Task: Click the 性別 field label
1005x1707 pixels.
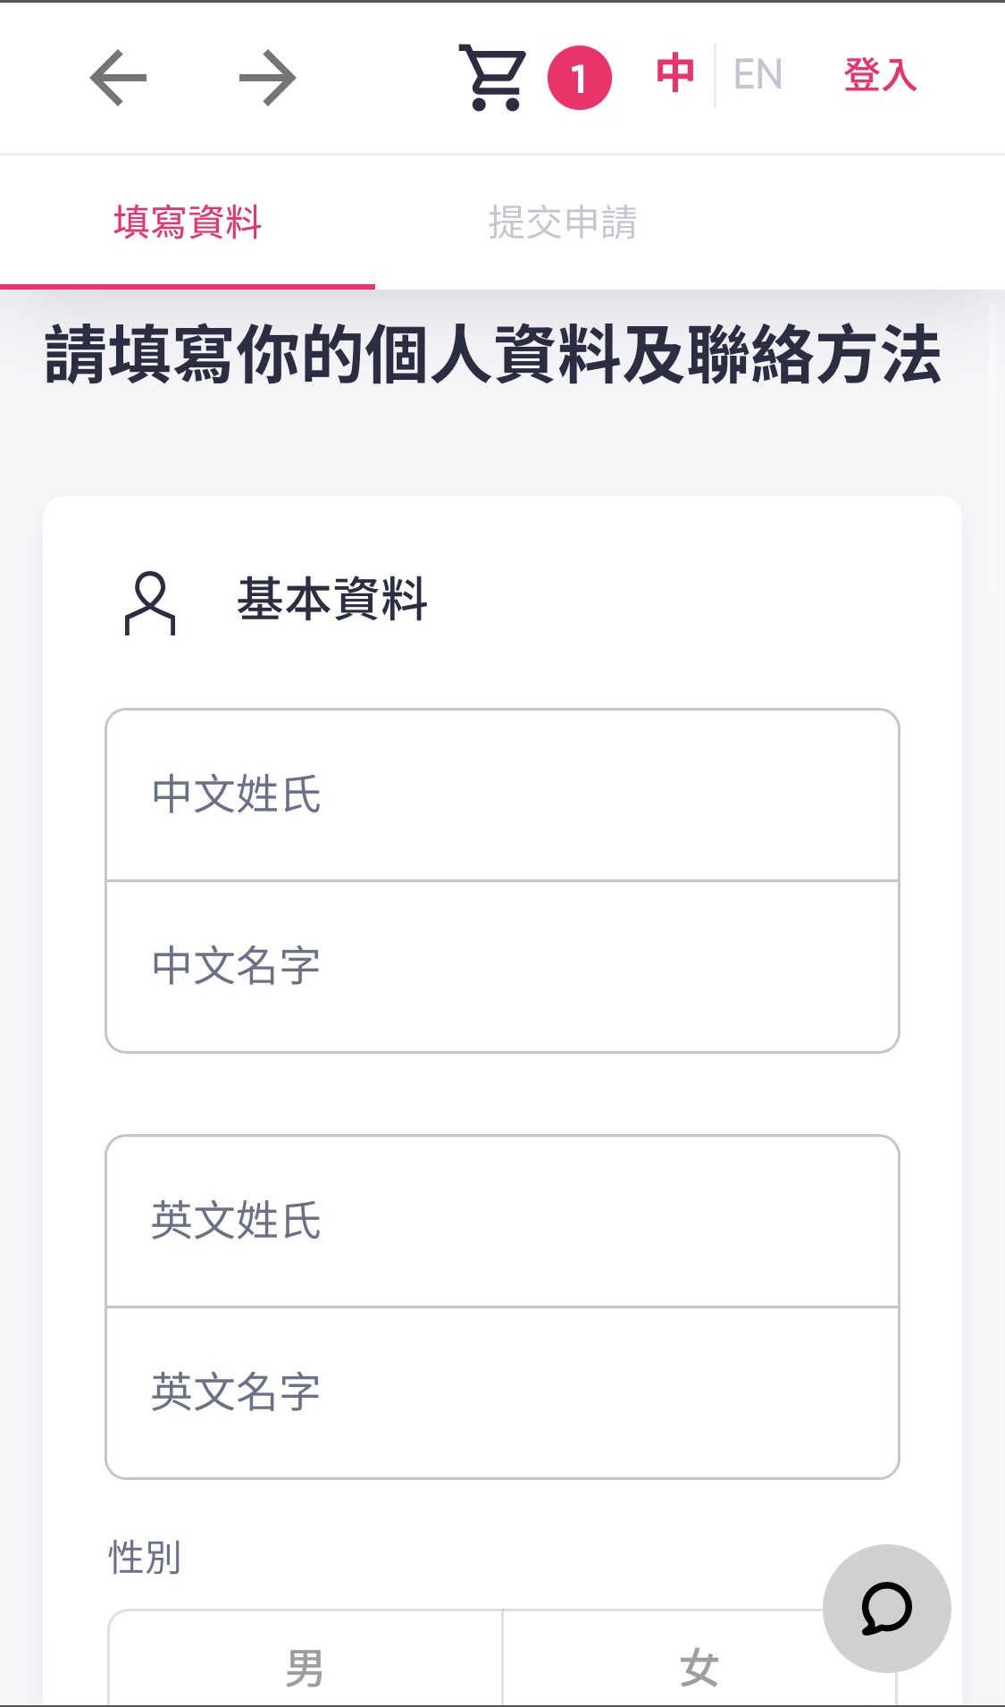Action: (x=145, y=1557)
